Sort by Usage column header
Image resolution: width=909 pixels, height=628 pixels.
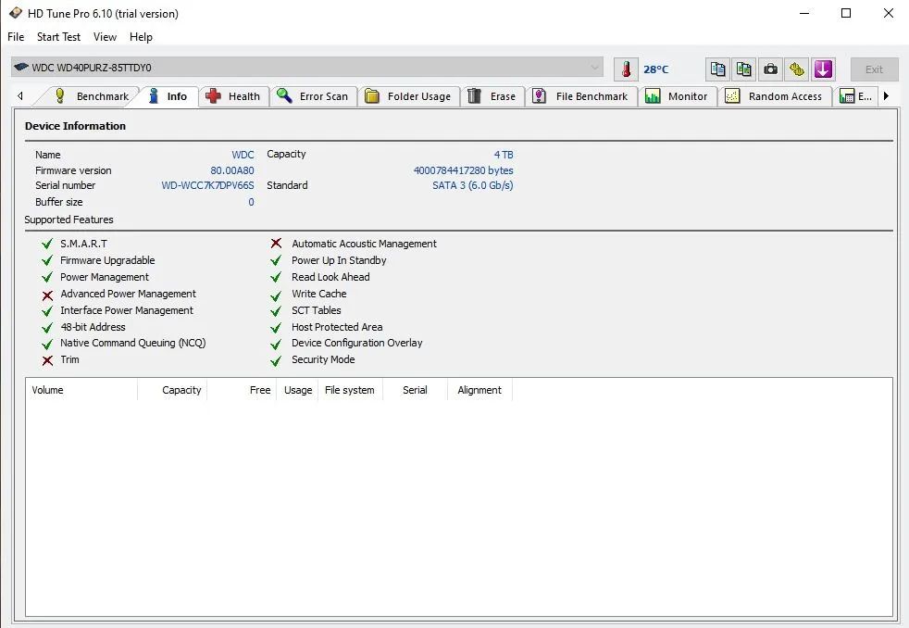[297, 390]
